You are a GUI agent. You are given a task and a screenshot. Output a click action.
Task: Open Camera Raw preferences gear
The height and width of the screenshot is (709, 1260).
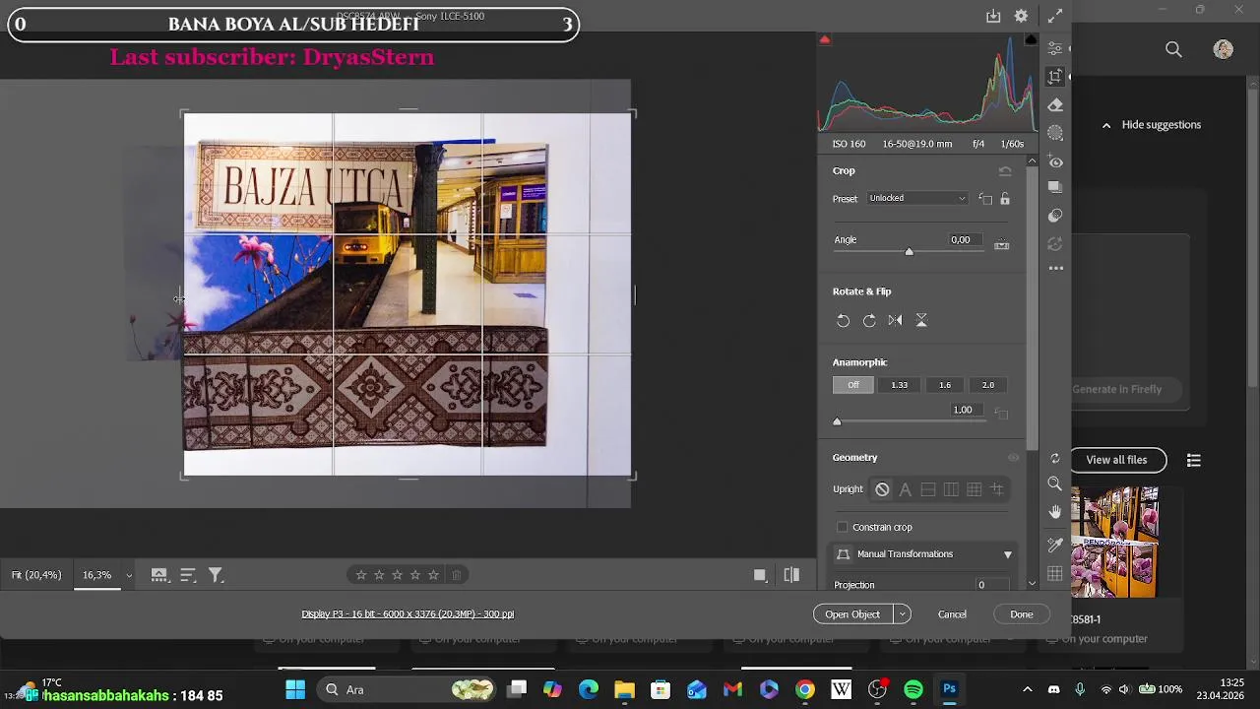point(1021,16)
